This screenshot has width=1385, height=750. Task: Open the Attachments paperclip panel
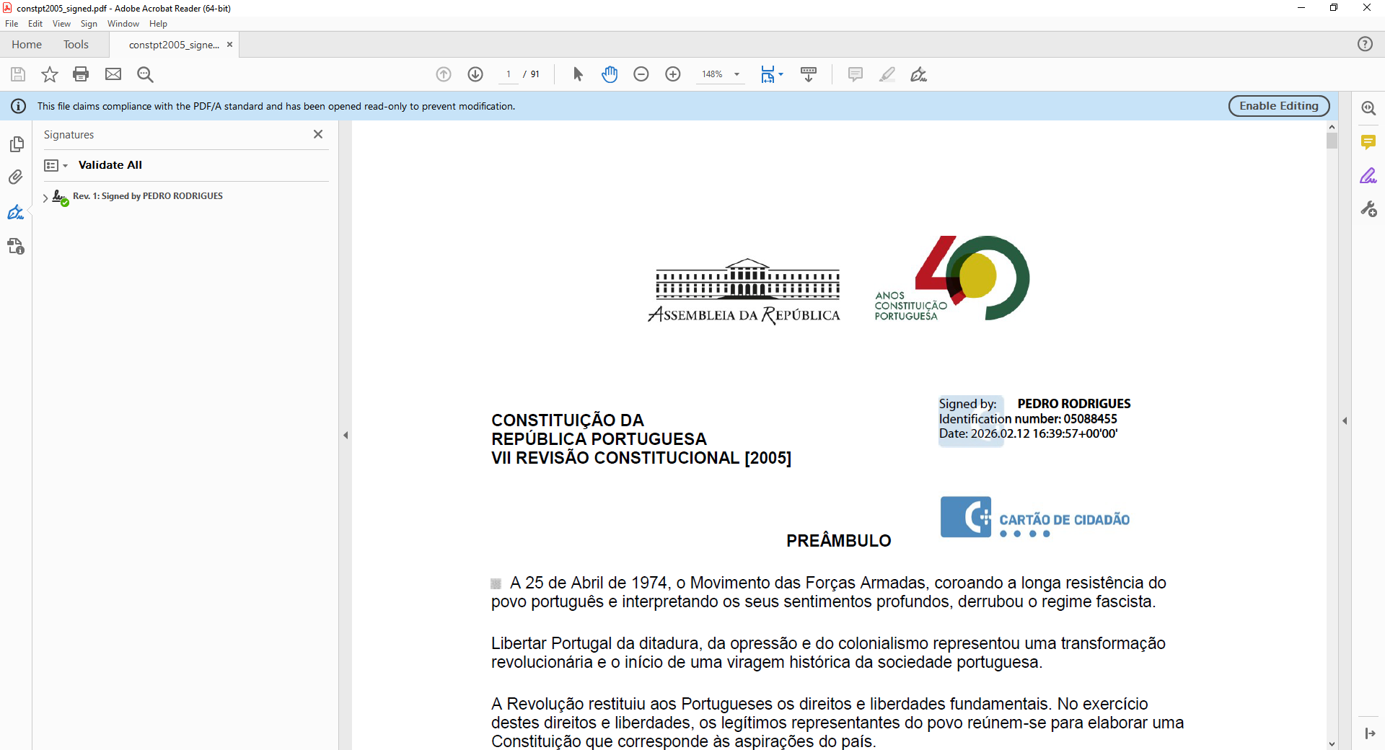[x=16, y=177]
